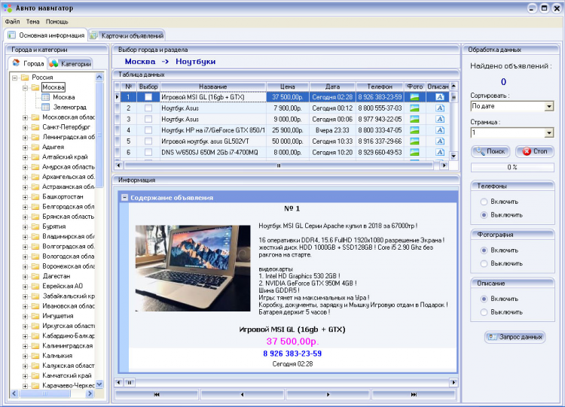This screenshot has width=565, height=407.
Task: Click the photo icon for DNS W650SJ row
Action: [x=414, y=152]
